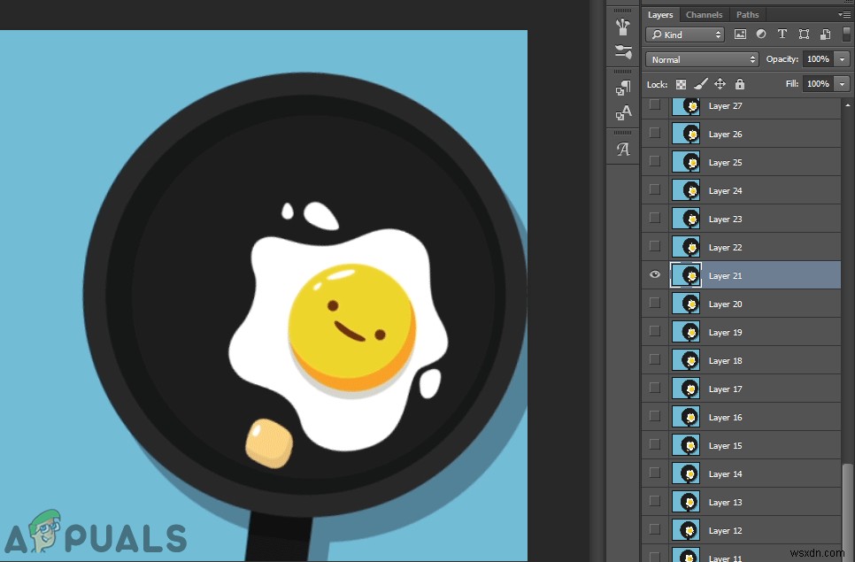Image resolution: width=855 pixels, height=562 pixels.
Task: Open the Layers panel menu
Action: 845,14
